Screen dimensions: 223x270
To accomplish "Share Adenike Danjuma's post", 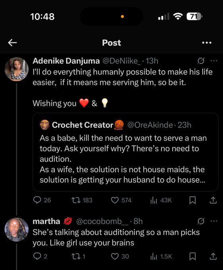I will tap(213, 200).
